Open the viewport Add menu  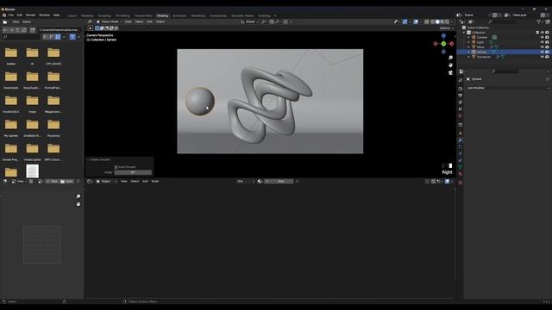149,22
